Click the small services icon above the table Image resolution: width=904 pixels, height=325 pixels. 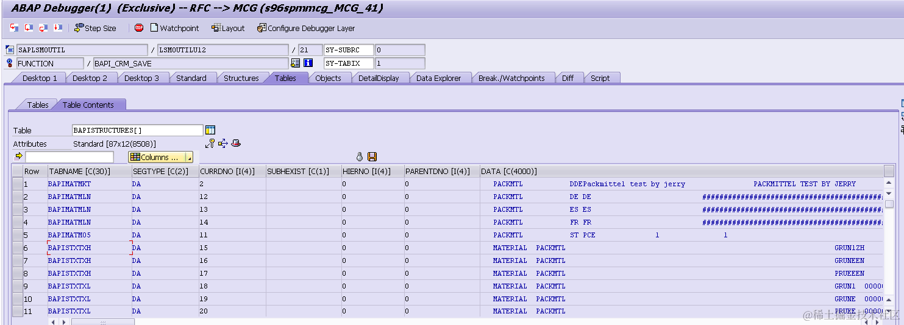point(360,156)
